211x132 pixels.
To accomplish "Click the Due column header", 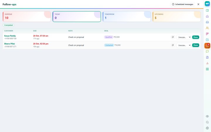I will pyautogui.click(x=35, y=31).
